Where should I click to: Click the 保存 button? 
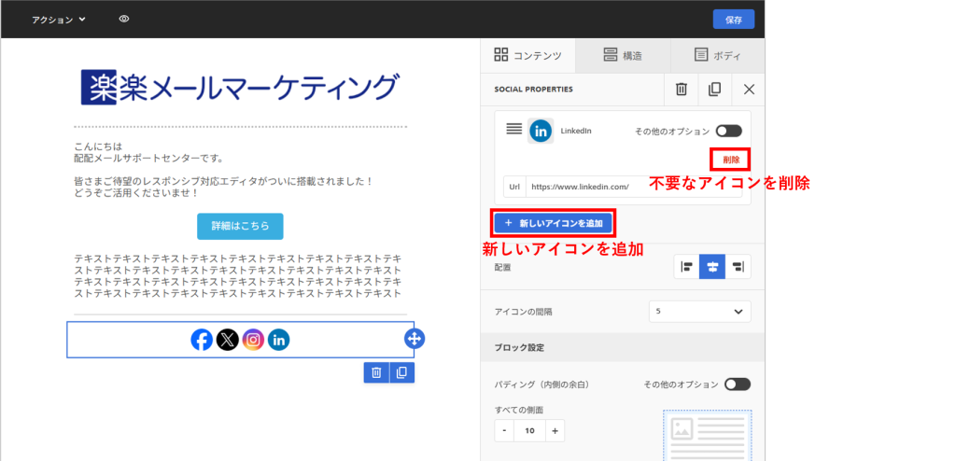coord(734,20)
